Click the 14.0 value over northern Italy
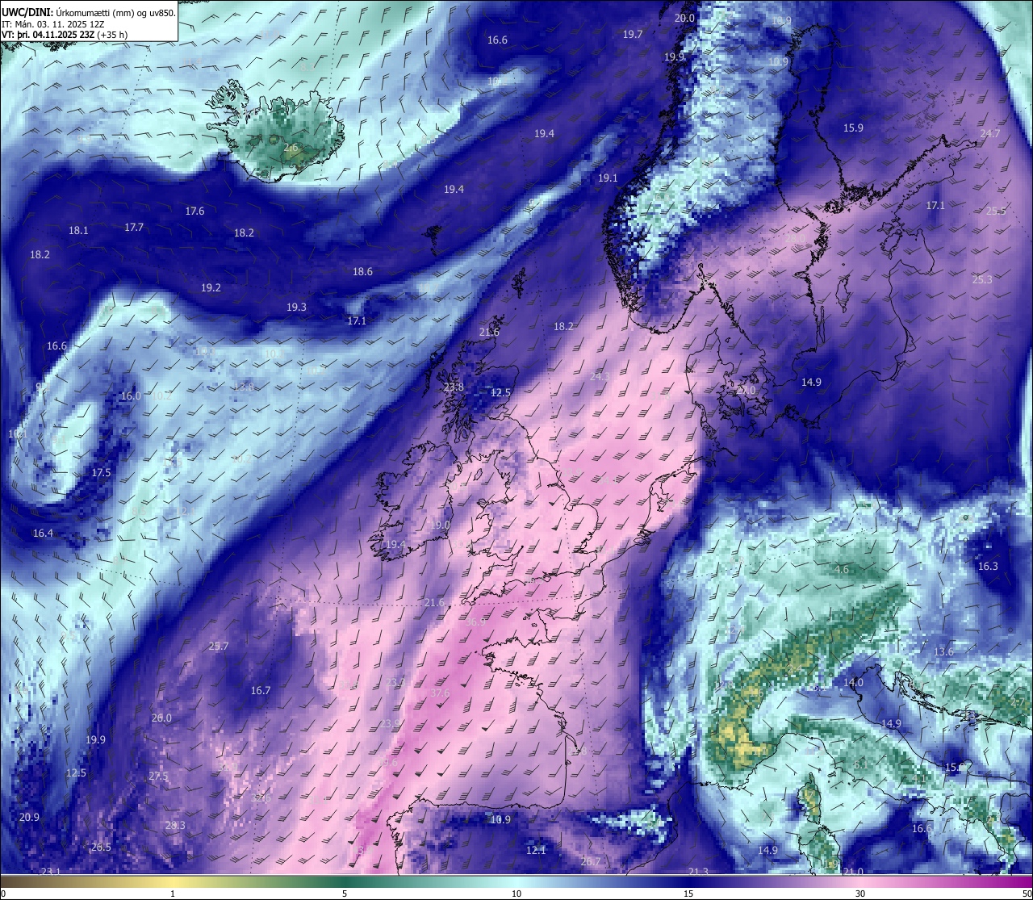This screenshot has height=900, width=1033. (853, 682)
